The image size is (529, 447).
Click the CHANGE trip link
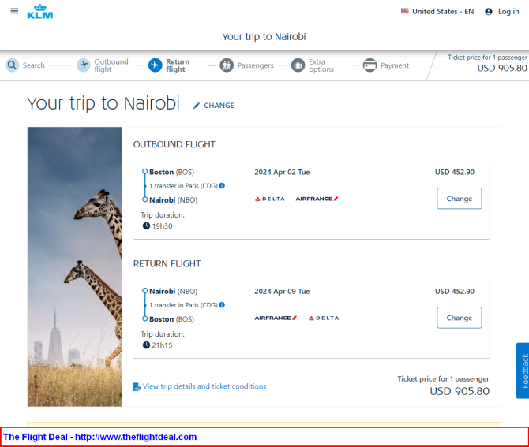[219, 106]
